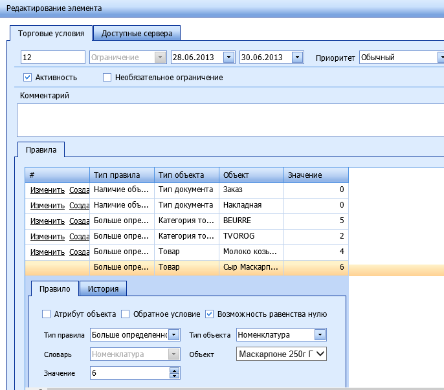Open start date 28.06.2013 calendar dropdown
This screenshot has height=390, width=444.
click(228, 58)
